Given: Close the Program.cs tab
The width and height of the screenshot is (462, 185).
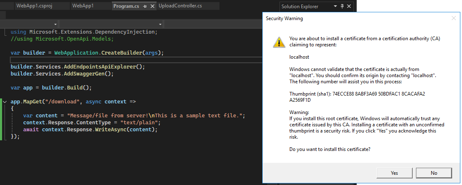Looking at the screenshot, I should pos(152,6).
